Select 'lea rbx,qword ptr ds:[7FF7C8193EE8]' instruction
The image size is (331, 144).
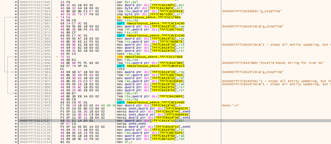[150, 11]
